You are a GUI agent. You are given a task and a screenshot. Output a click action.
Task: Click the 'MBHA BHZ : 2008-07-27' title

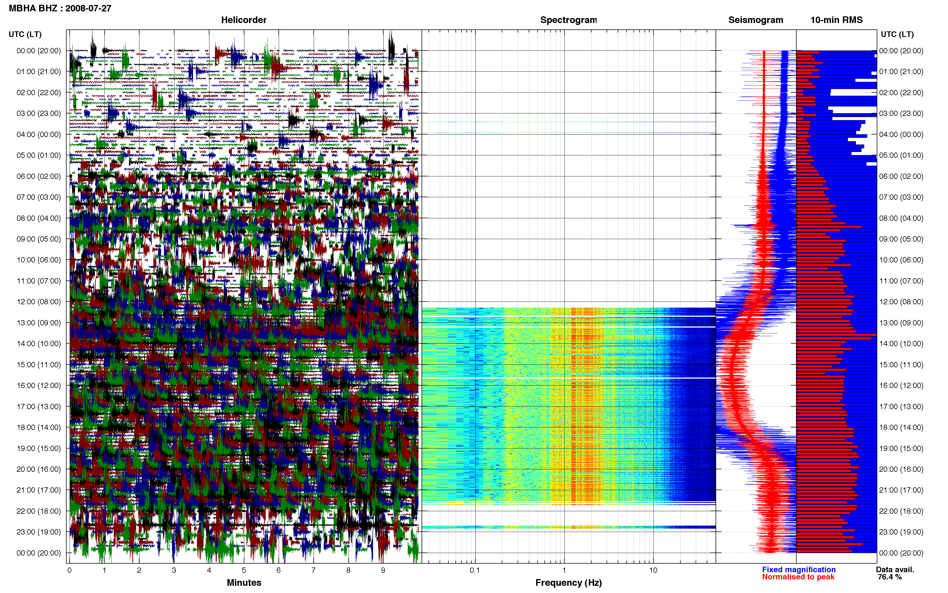60,8
